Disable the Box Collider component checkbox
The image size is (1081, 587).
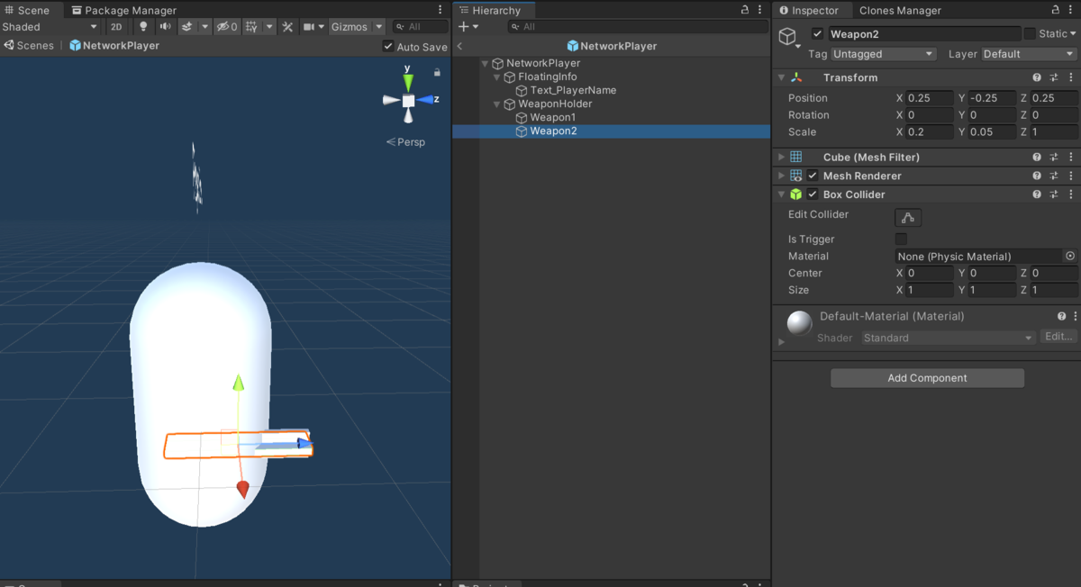813,194
